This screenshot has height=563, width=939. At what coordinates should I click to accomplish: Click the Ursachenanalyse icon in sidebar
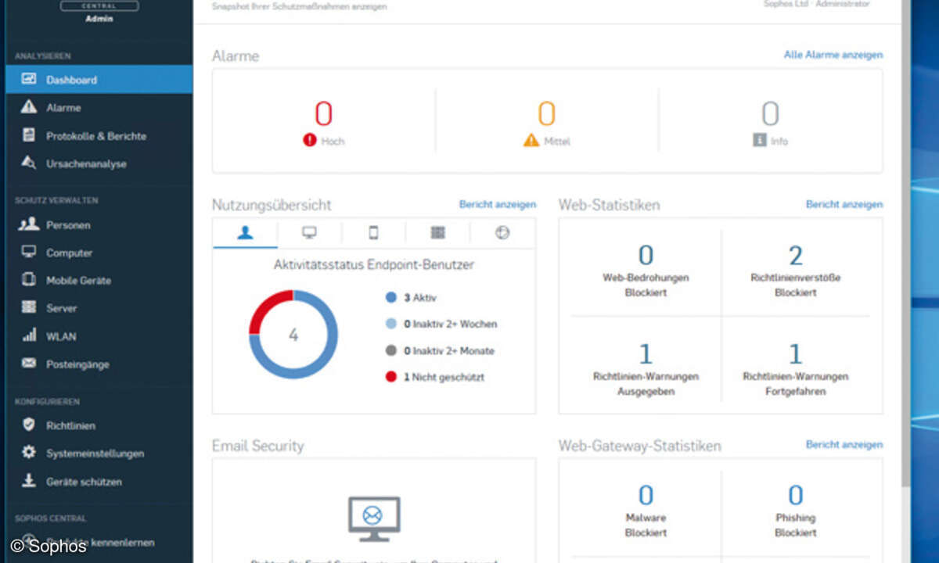pyautogui.click(x=29, y=163)
